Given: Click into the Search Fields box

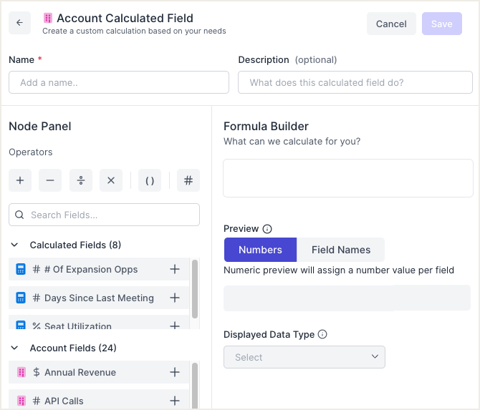Looking at the screenshot, I should click(104, 215).
